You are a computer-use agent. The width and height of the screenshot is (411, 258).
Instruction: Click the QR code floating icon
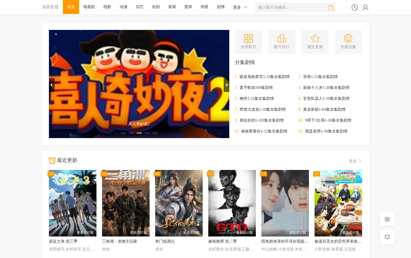387,219
